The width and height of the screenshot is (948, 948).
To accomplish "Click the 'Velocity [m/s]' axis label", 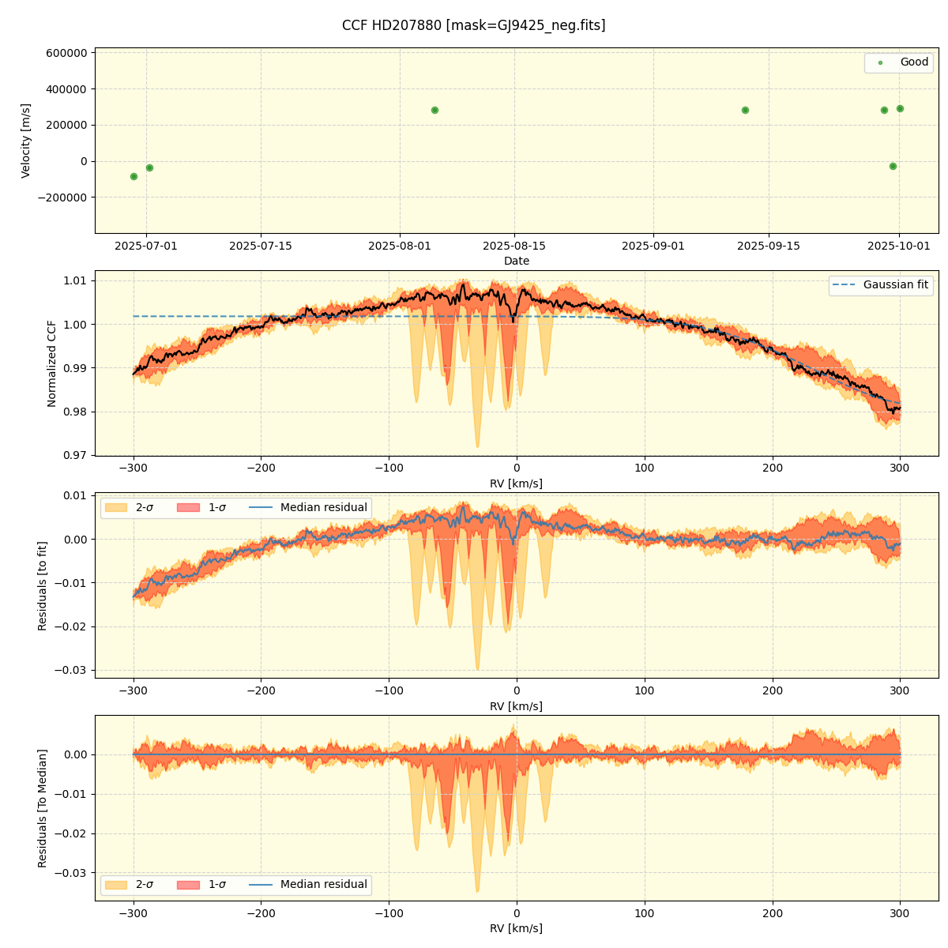I will 26,141.
